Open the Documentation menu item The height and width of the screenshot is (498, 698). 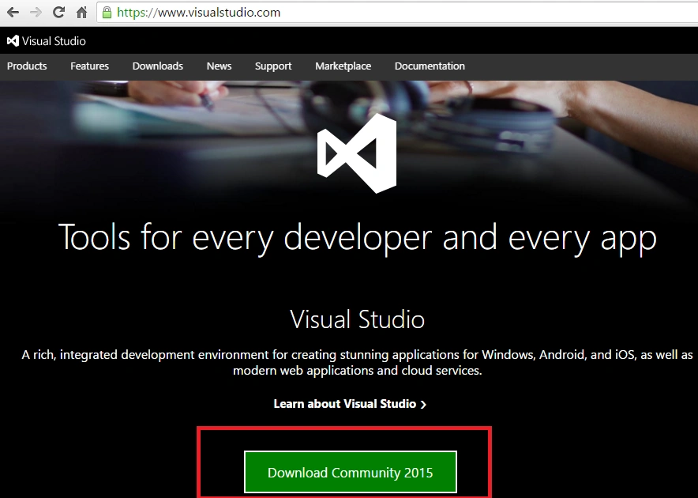430,66
